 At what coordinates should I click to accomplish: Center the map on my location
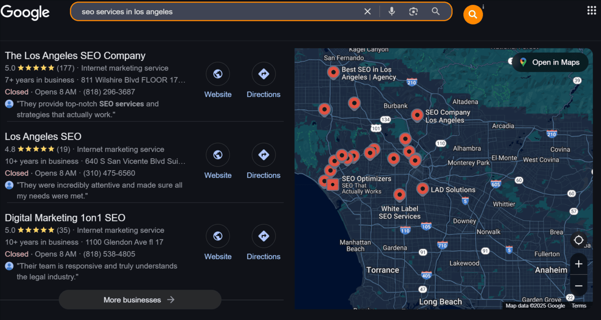[579, 240]
